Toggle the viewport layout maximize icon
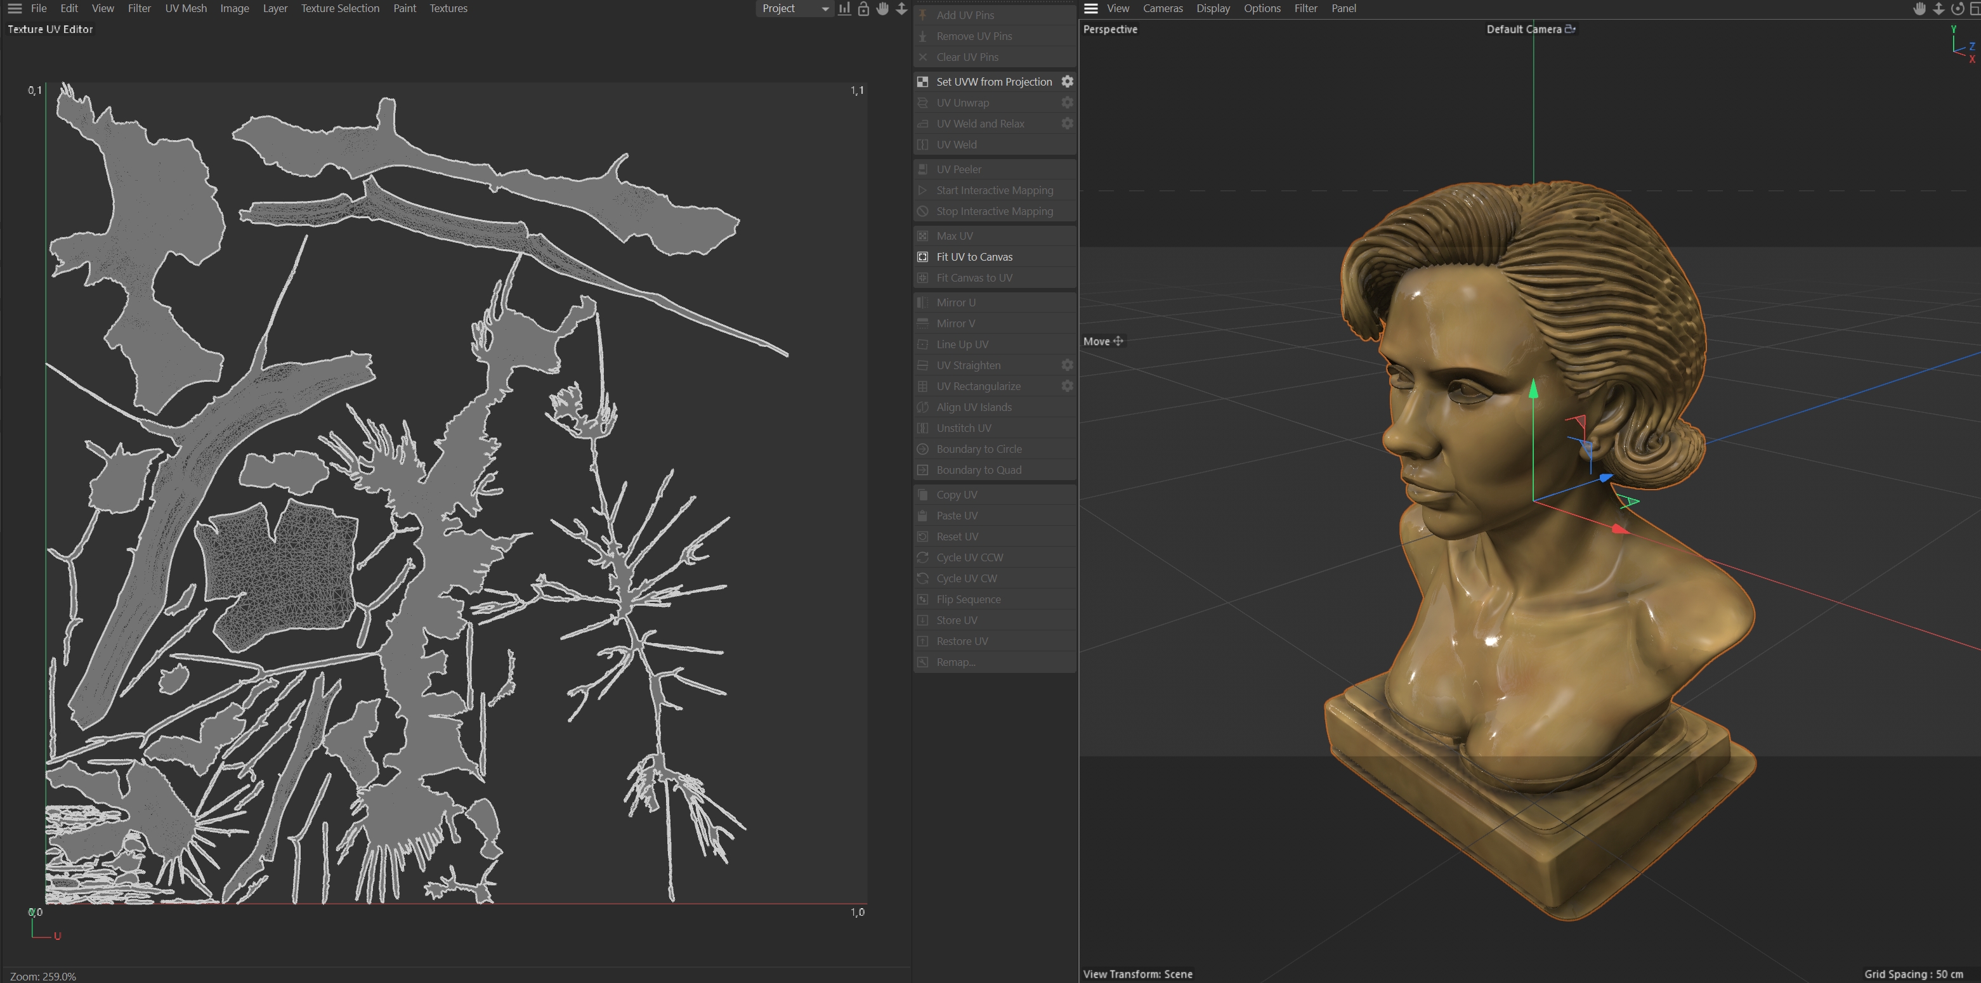 coord(1976,8)
